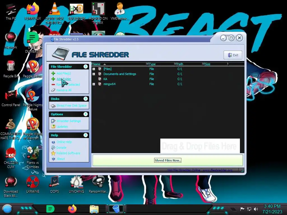The width and height of the screenshot is (287, 215).
Task: Click the star icon for Related Software
Action: coord(53,153)
